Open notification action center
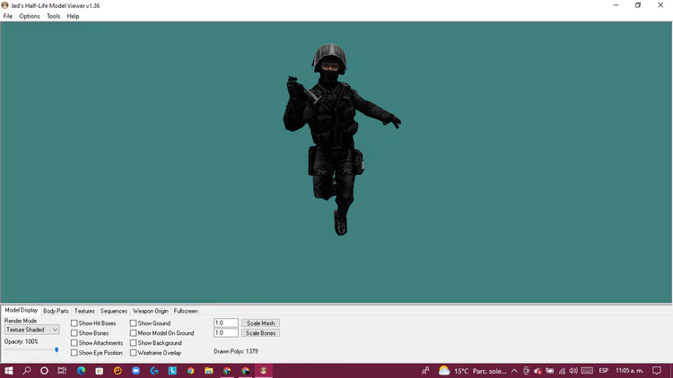The width and height of the screenshot is (673, 378). tap(657, 371)
